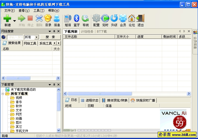Viewport: 198px width, 139px height.
Task: Toggle pin on 下载管理 panel
Action: click(x=54, y=85)
